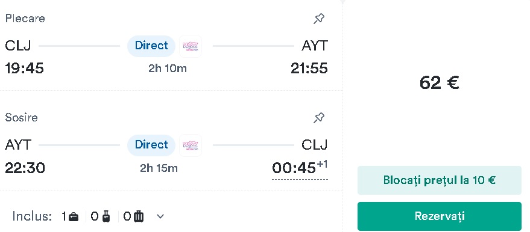Click the personal item bag icon
This screenshot has height=232, width=530.
point(74,217)
